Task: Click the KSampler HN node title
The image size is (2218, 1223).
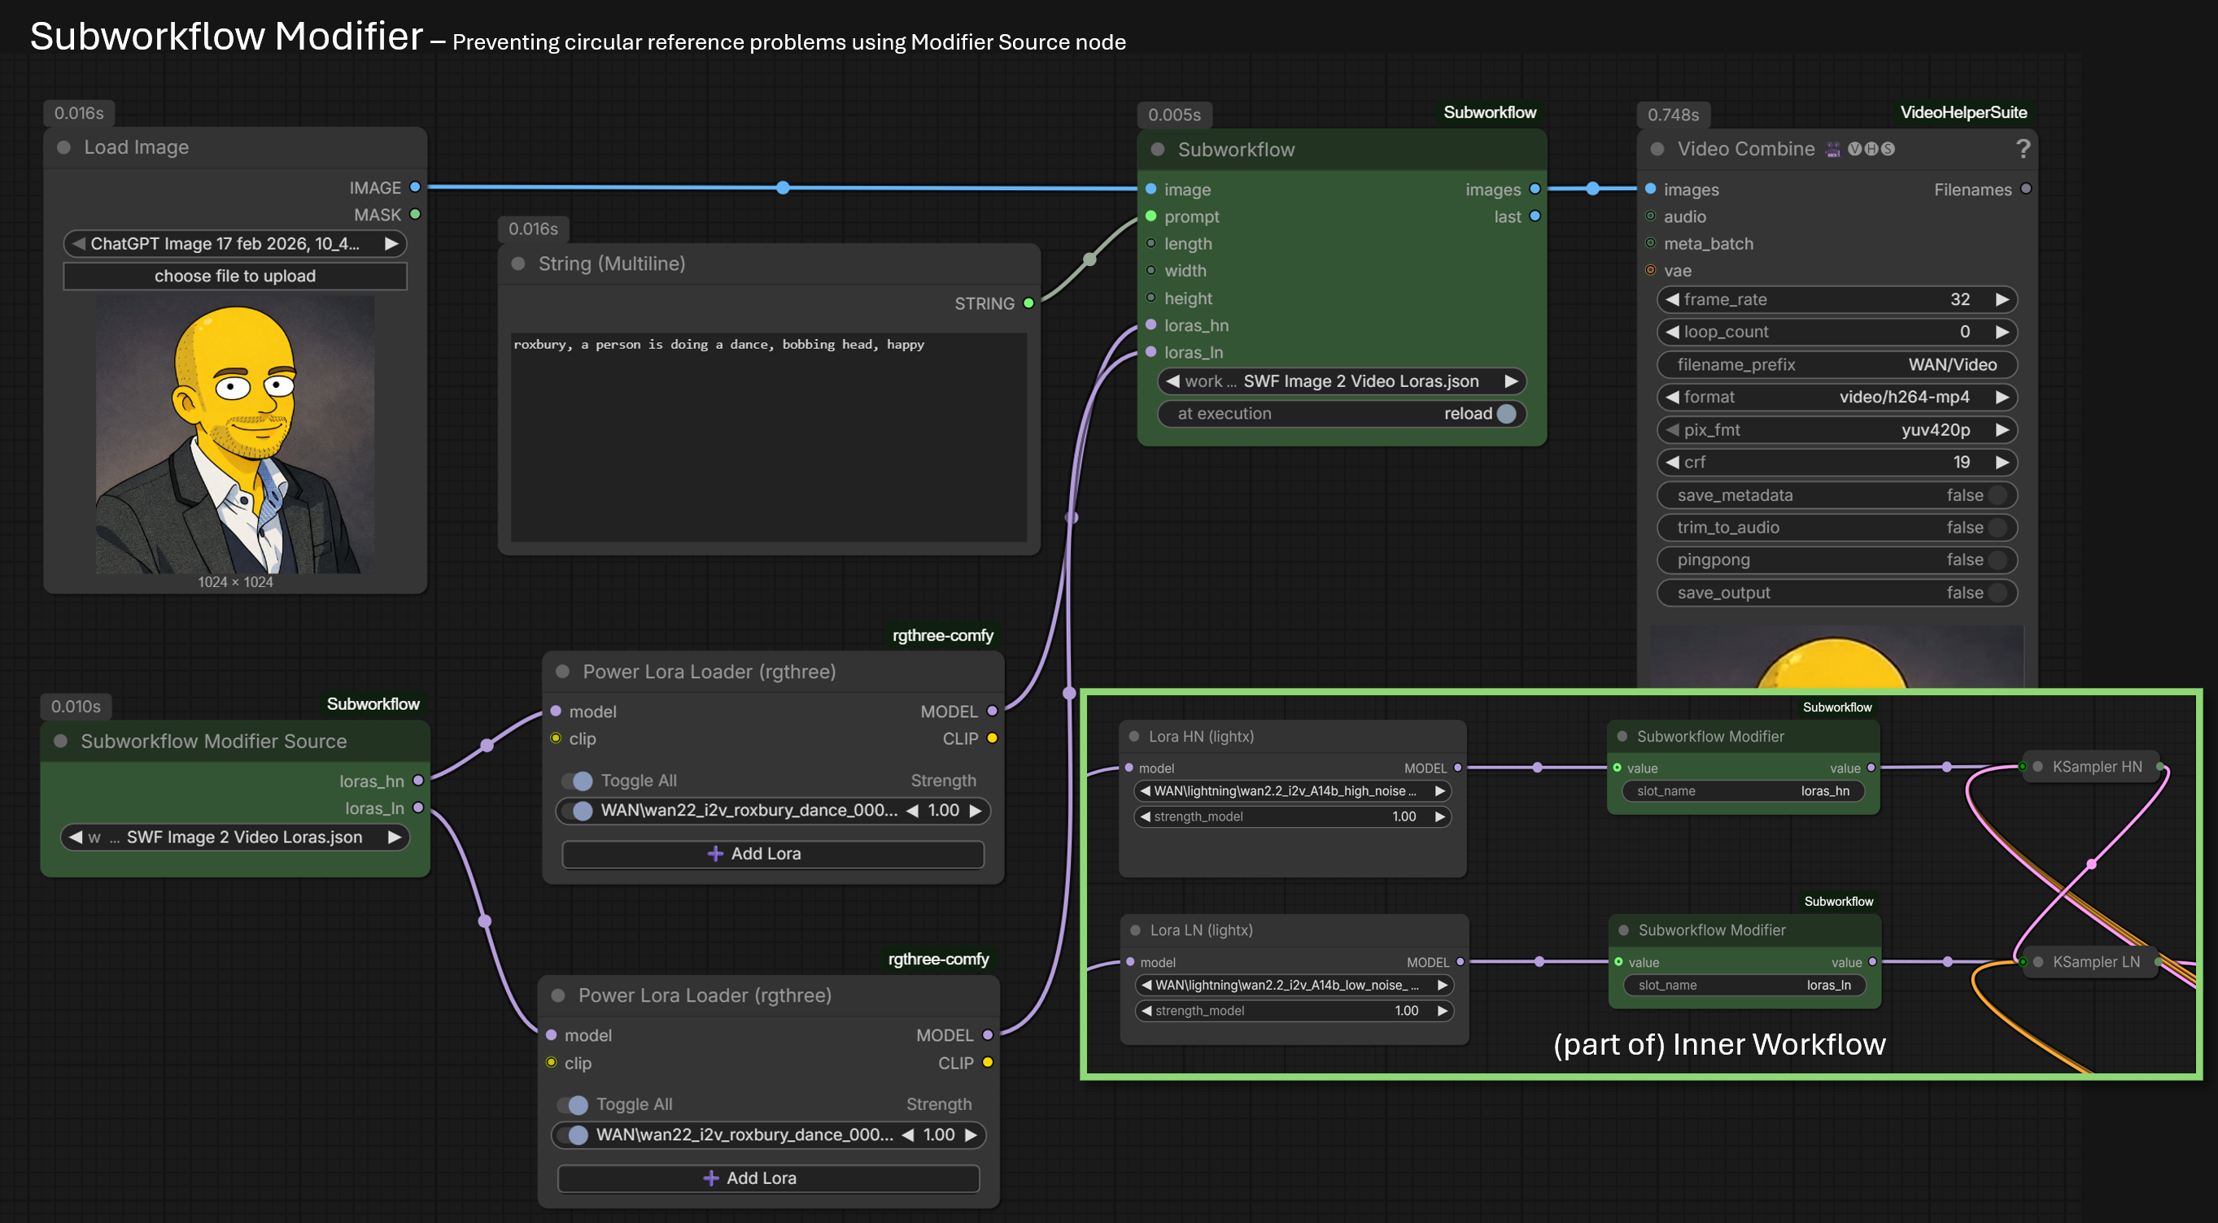Action: click(2097, 766)
